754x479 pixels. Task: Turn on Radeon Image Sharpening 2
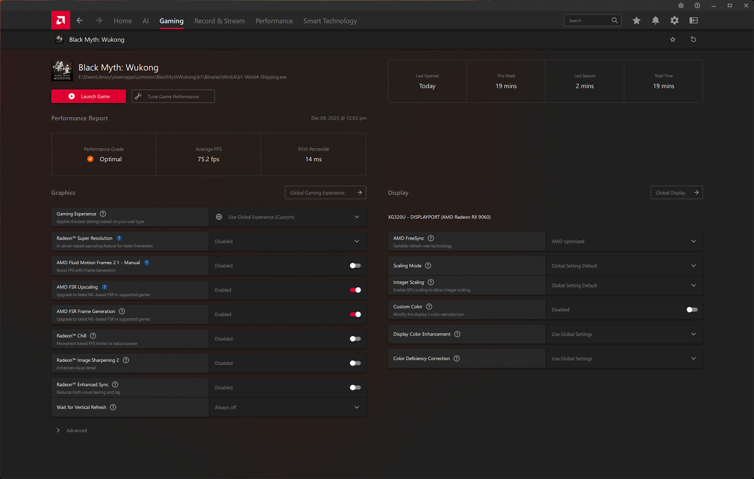click(x=355, y=363)
